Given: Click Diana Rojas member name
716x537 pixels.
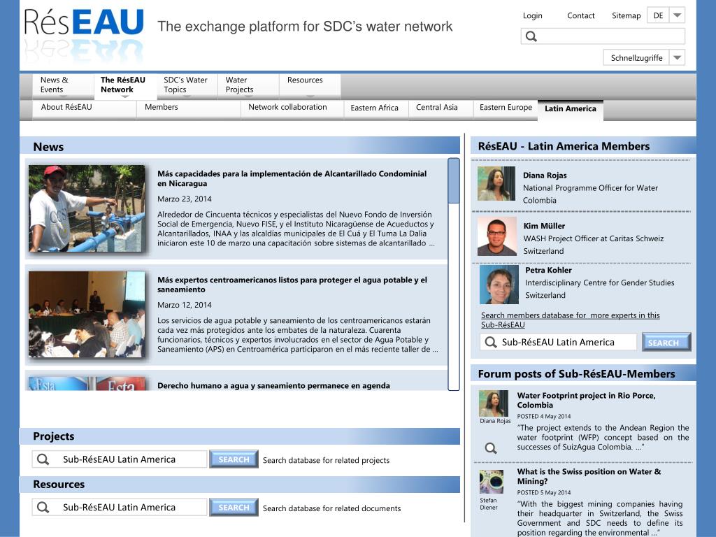Looking at the screenshot, I should point(545,176).
